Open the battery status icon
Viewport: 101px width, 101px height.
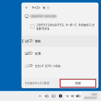[x=78, y=96]
